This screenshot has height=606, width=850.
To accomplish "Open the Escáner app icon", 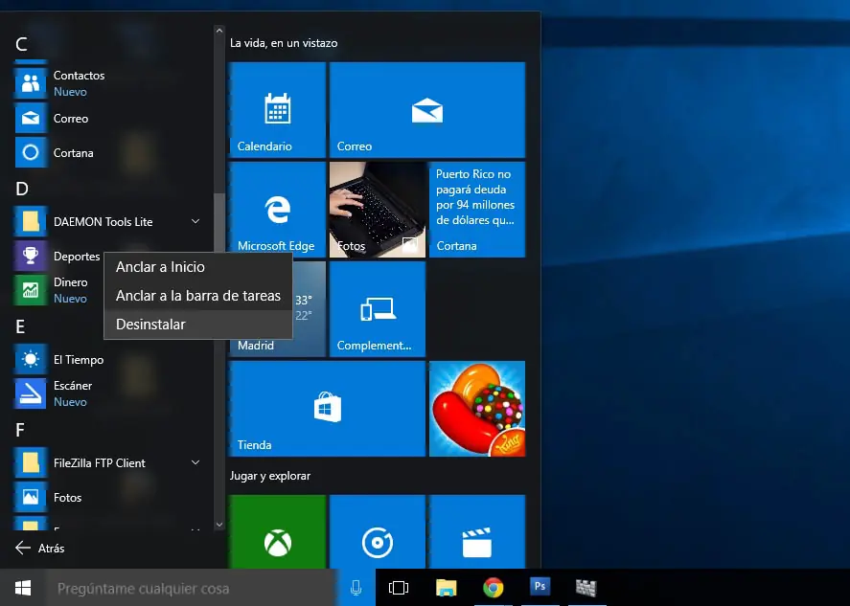I will (x=31, y=393).
